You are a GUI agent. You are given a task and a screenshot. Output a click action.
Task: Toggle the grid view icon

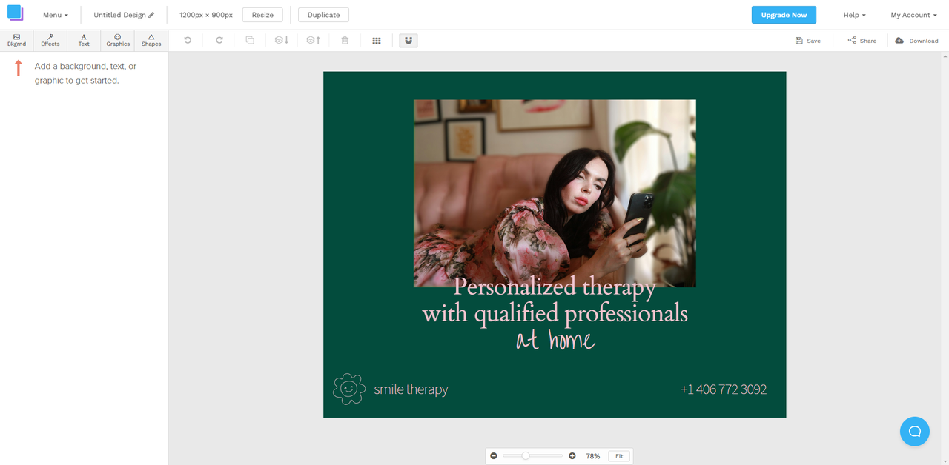click(377, 41)
